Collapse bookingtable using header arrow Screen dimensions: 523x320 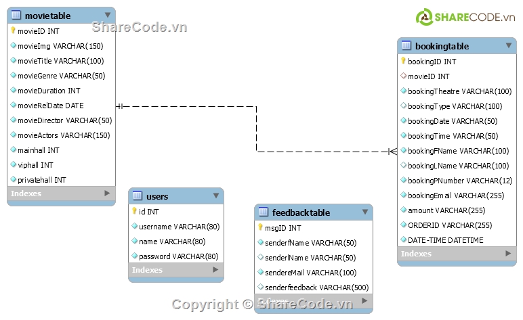[x=508, y=45]
